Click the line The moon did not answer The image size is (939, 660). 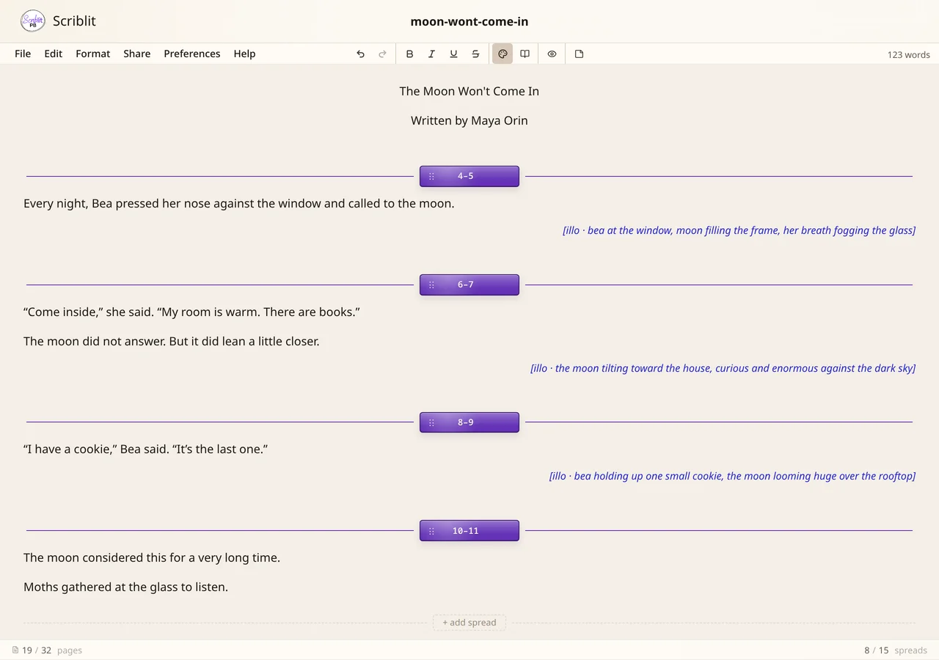coord(172,341)
